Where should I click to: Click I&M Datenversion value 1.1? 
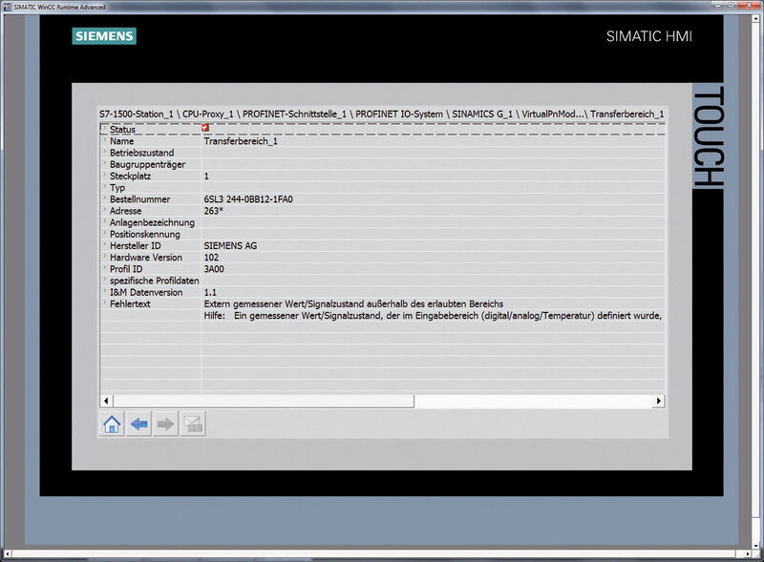click(x=210, y=293)
